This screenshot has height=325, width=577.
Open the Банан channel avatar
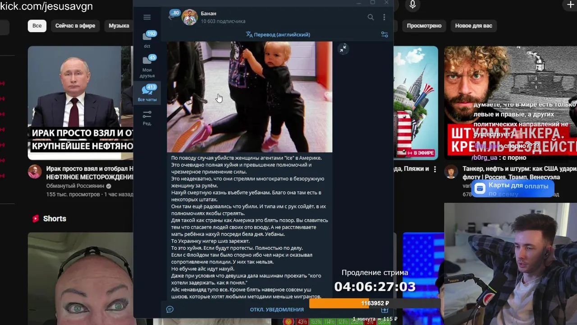tap(189, 17)
